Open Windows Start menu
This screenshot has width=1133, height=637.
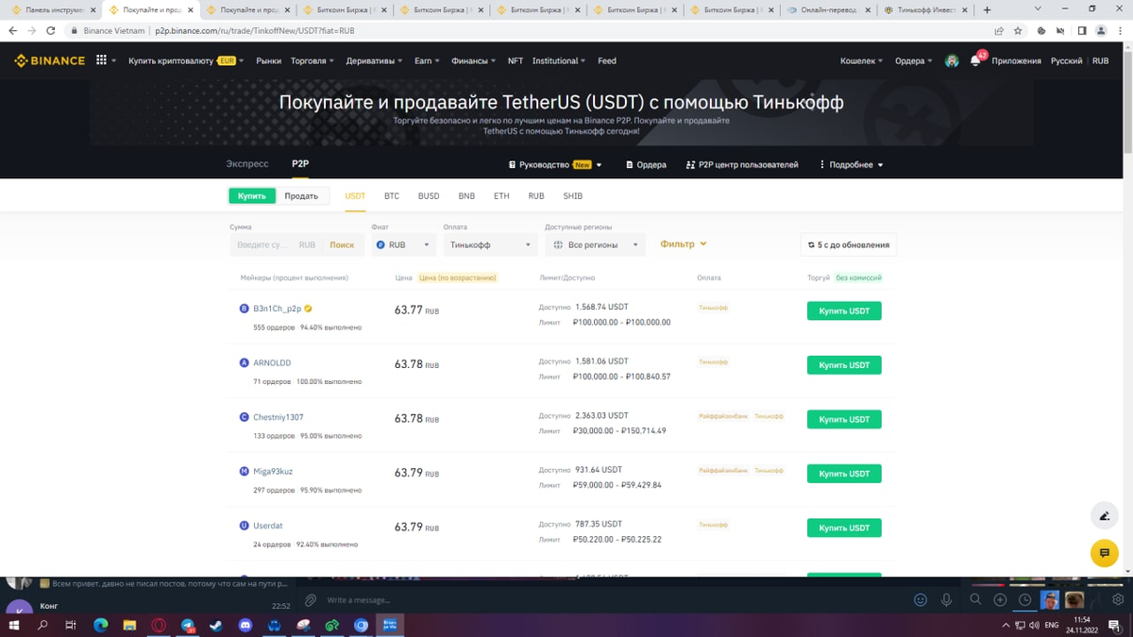14,625
